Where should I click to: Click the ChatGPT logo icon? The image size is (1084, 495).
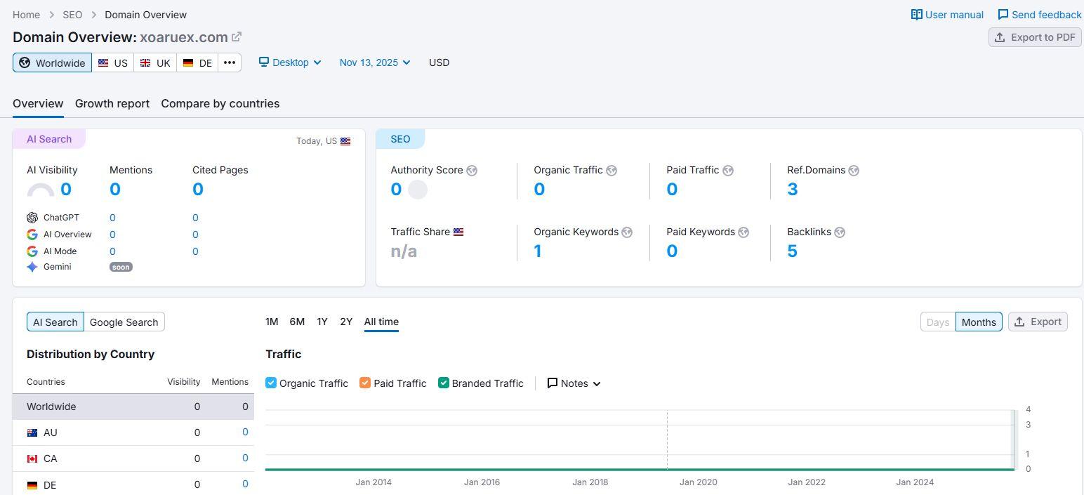coord(32,218)
